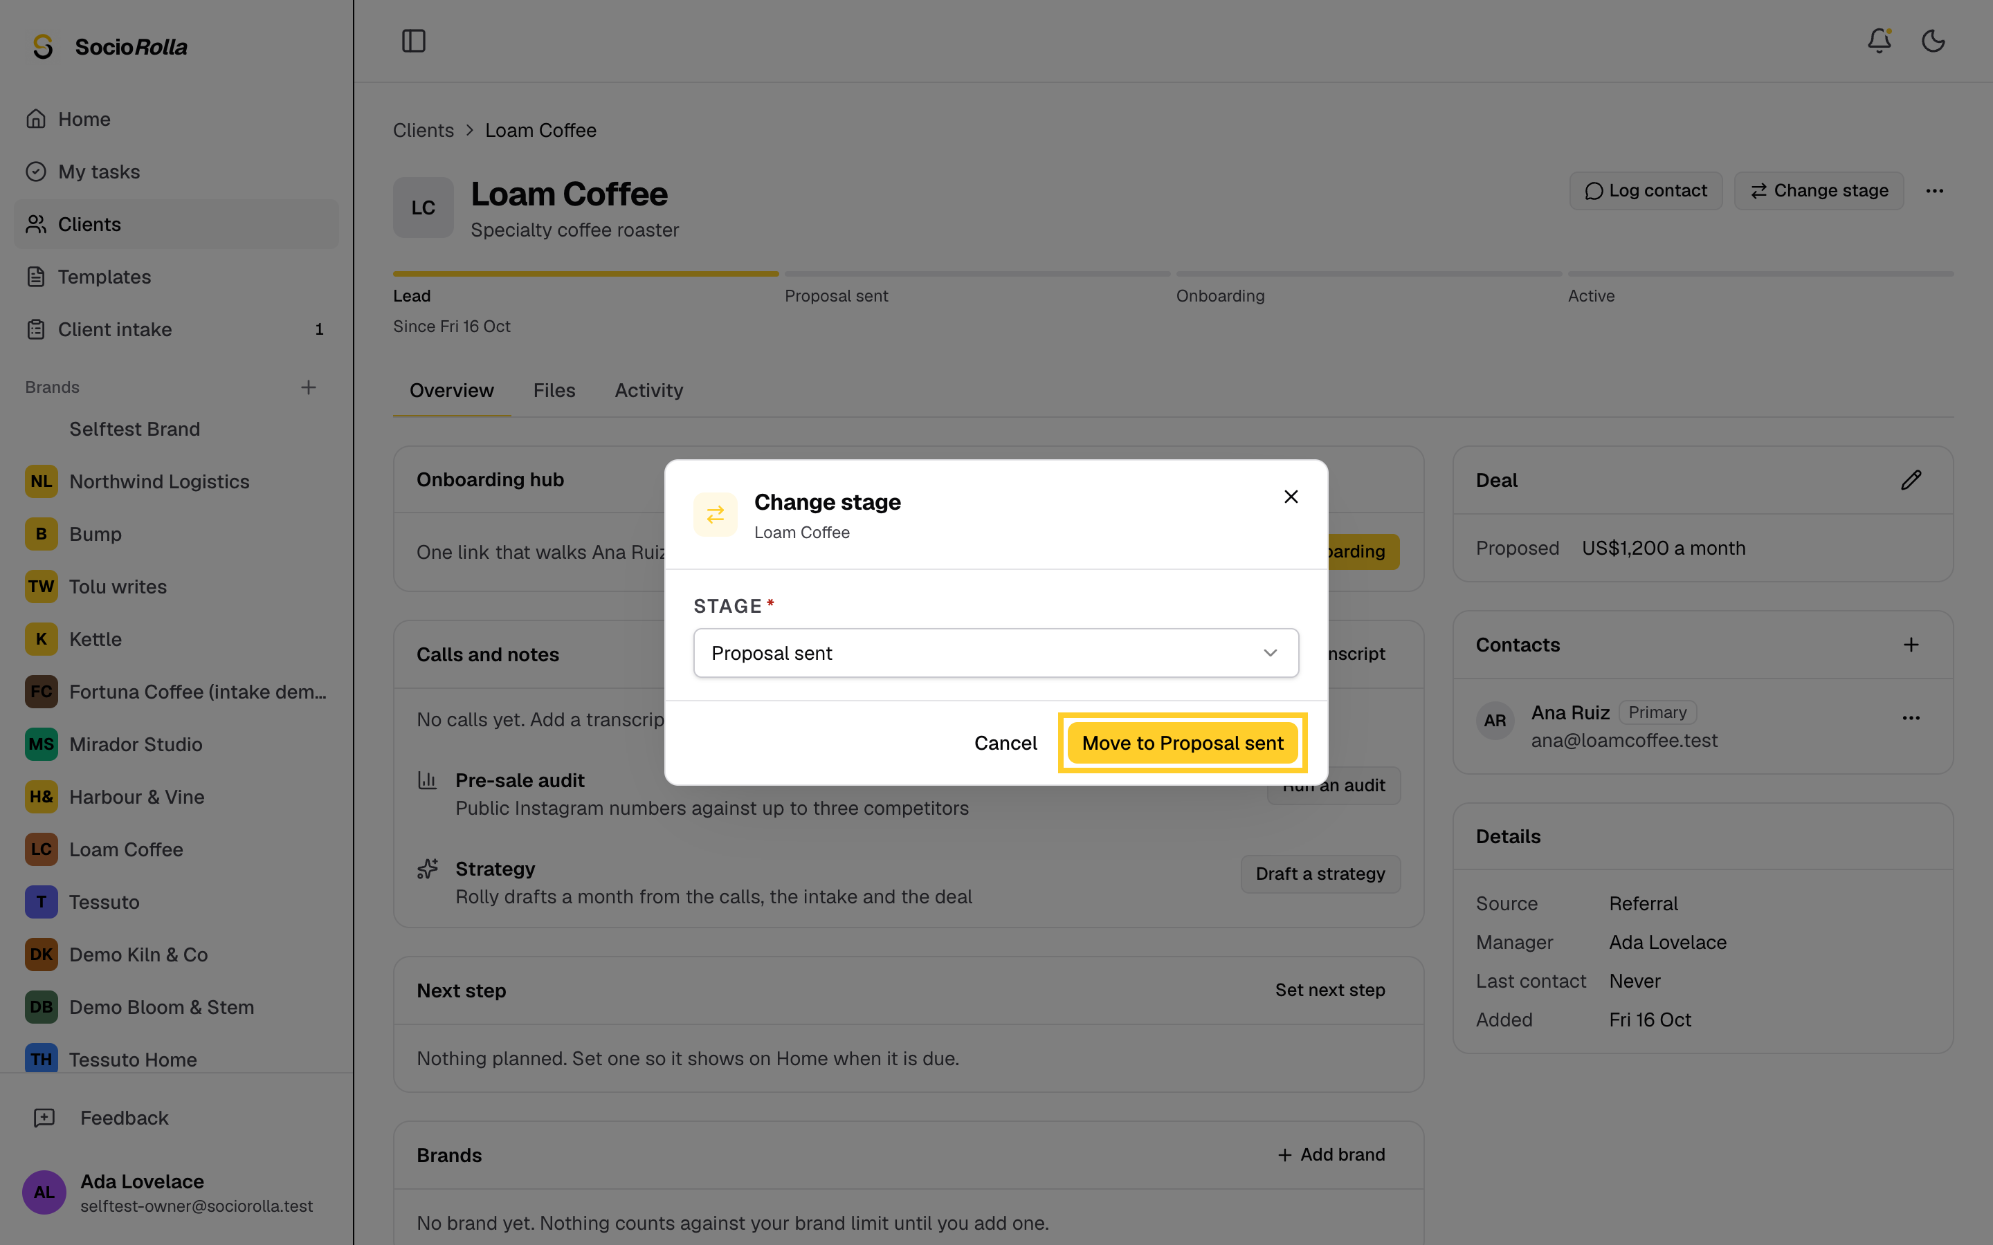Viewport: 1993px width, 1245px height.
Task: Open the Stage dropdown showing Proposal sent
Action: tap(996, 653)
